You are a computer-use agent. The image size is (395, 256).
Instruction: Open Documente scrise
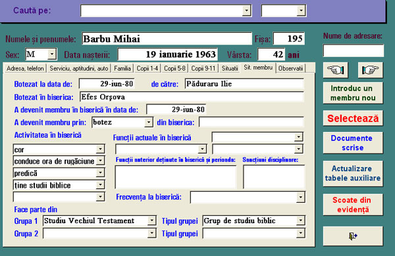(353, 142)
